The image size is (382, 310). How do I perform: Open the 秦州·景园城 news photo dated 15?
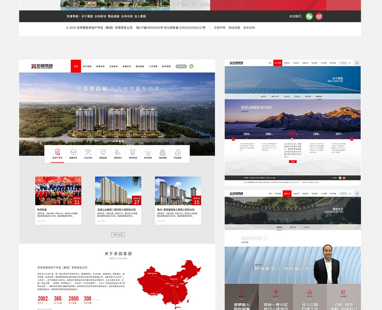point(178,191)
